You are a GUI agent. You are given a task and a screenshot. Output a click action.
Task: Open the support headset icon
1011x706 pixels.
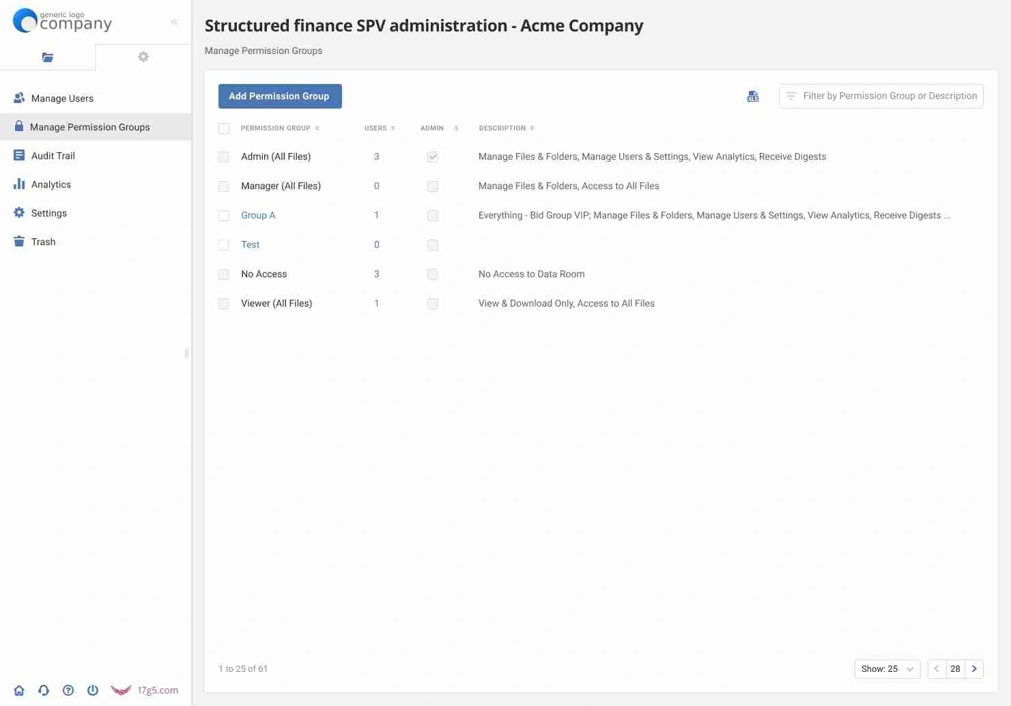(x=44, y=690)
